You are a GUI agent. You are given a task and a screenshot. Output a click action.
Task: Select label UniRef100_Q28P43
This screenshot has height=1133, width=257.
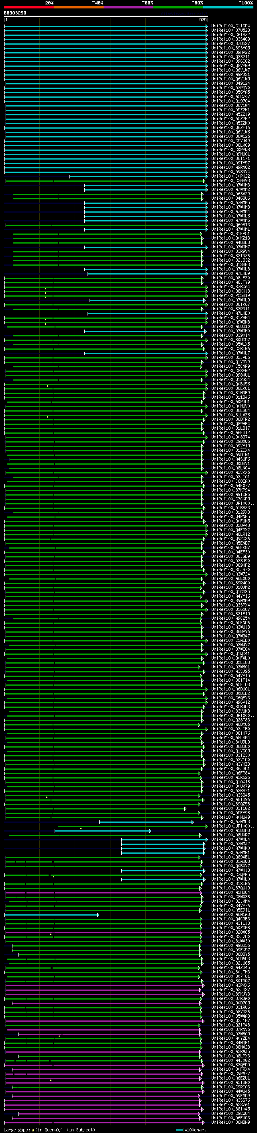230,526
